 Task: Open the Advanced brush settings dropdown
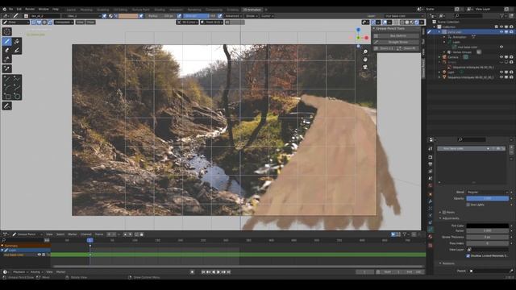pos(233,16)
